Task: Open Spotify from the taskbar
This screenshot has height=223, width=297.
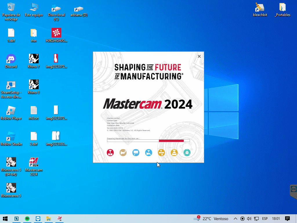Action: tap(27, 219)
